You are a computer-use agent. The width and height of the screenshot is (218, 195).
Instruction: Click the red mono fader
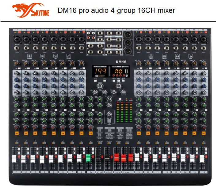pos(117,158)
